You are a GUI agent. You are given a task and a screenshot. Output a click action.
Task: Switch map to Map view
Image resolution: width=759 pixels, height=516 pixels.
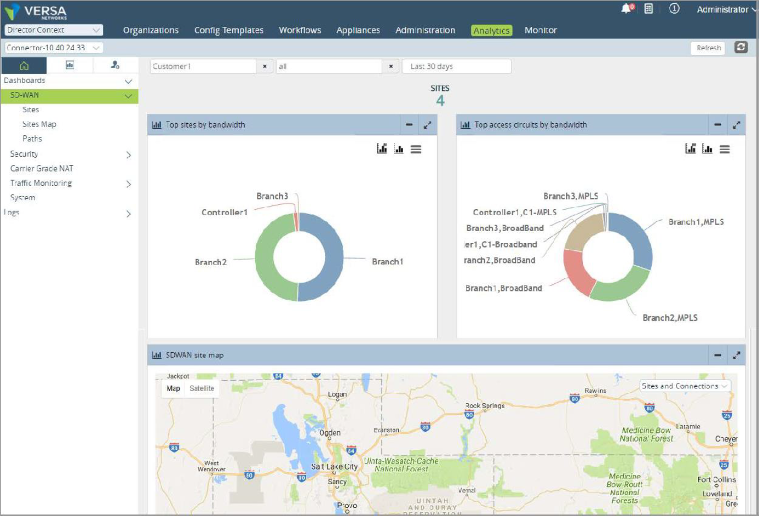coord(173,388)
